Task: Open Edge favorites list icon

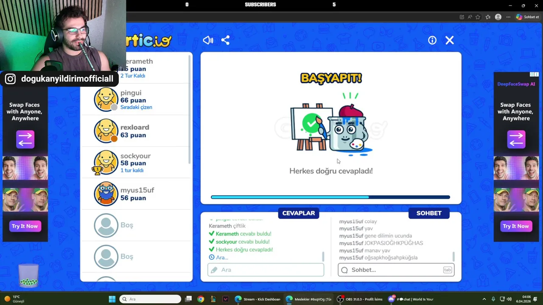Action: click(x=488, y=17)
